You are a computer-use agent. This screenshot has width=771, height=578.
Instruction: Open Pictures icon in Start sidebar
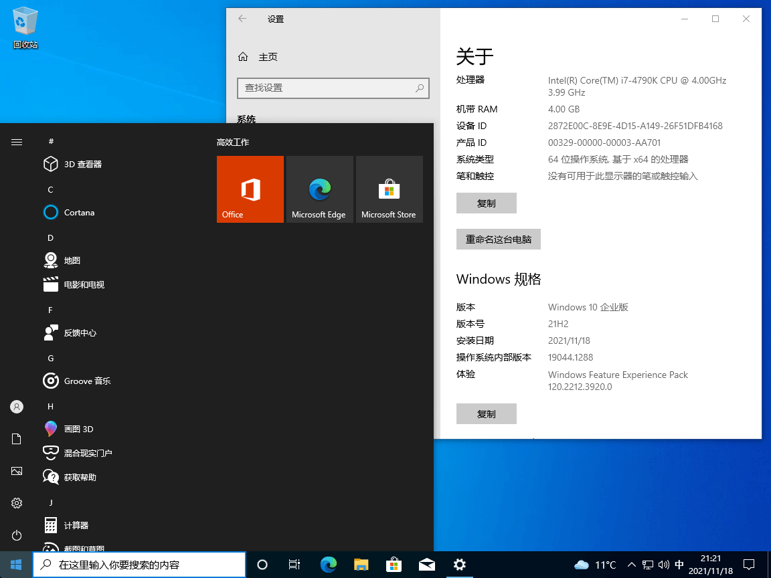coord(17,471)
